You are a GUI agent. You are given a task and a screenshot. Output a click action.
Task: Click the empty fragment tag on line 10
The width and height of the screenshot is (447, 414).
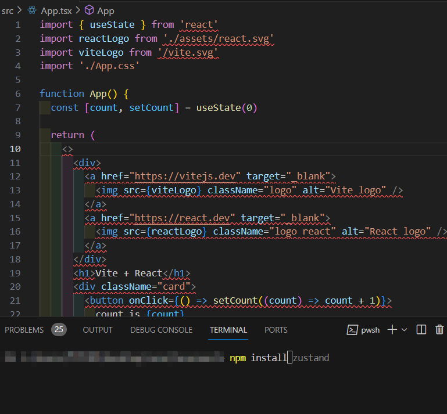[x=67, y=149]
